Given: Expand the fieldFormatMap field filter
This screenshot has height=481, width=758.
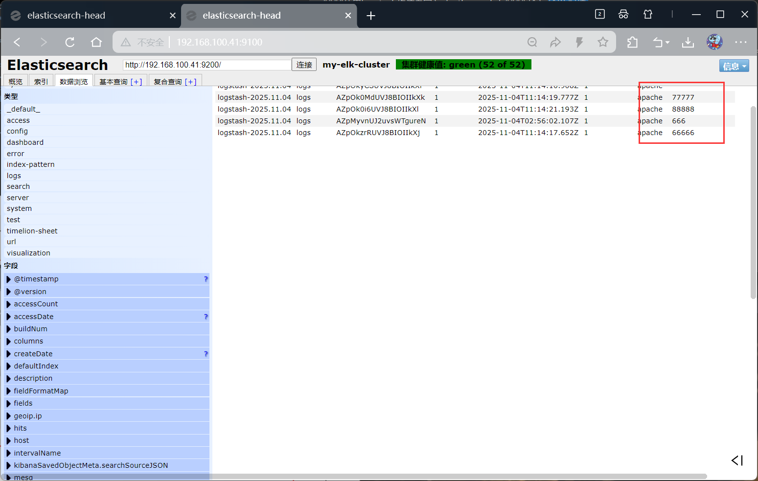Looking at the screenshot, I should pos(107,391).
